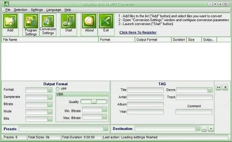Open the Min. Bitrate dropdown
The image size is (232, 142).
pyautogui.click(x=104, y=110)
